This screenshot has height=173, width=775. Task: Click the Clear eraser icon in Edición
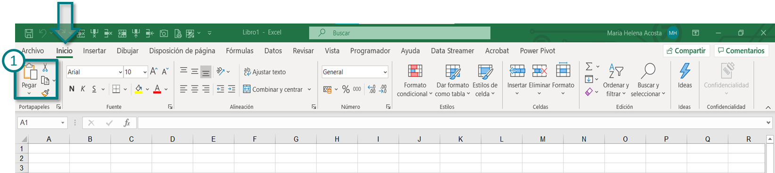tap(589, 92)
